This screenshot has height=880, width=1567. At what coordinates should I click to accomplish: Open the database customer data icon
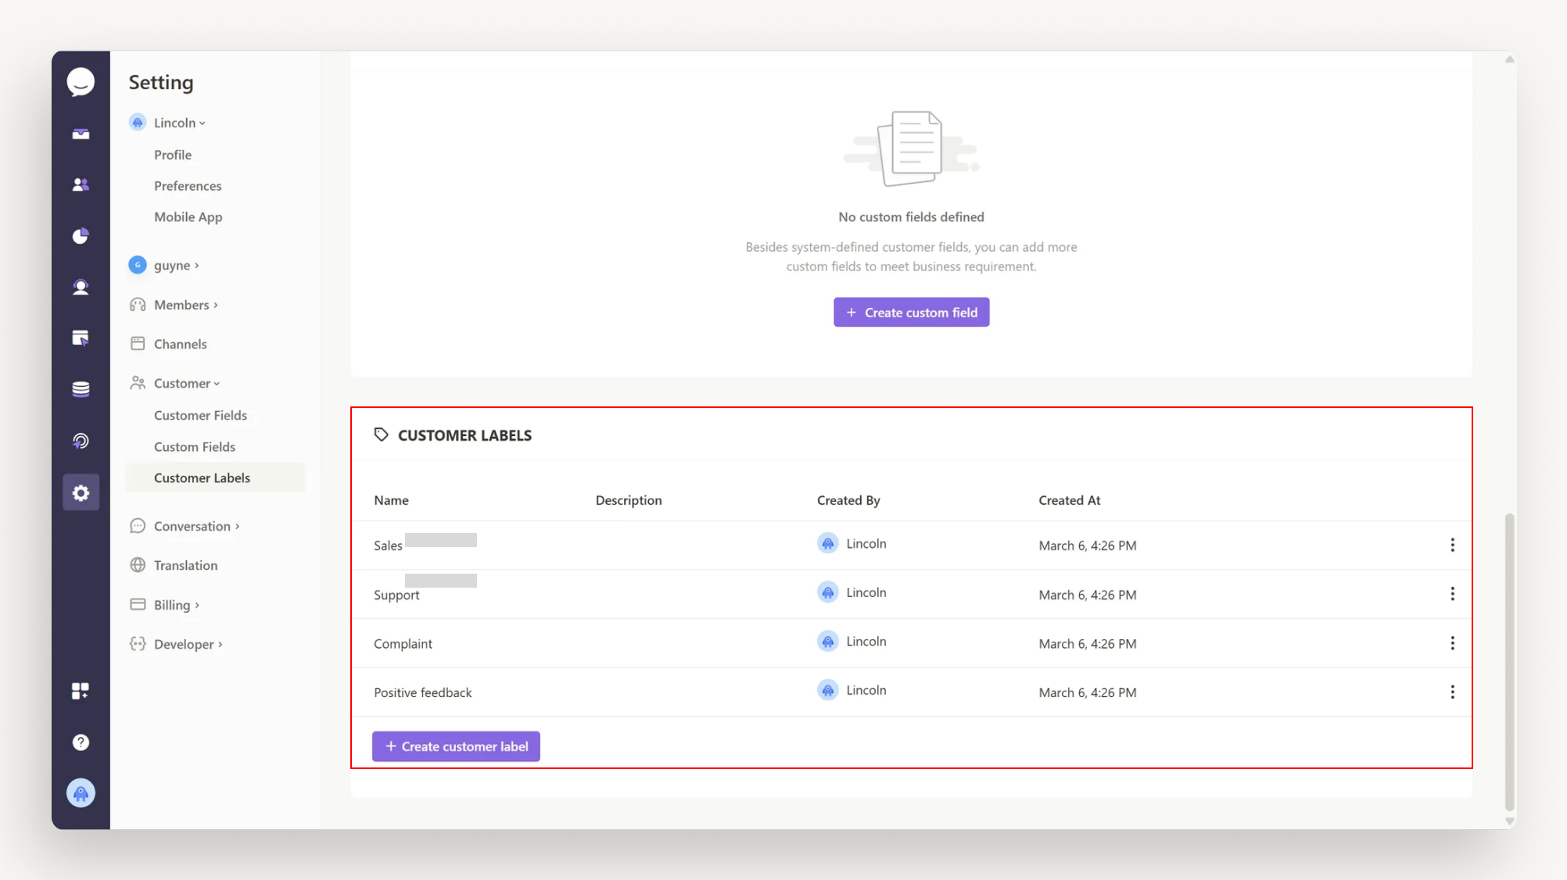pyautogui.click(x=81, y=388)
